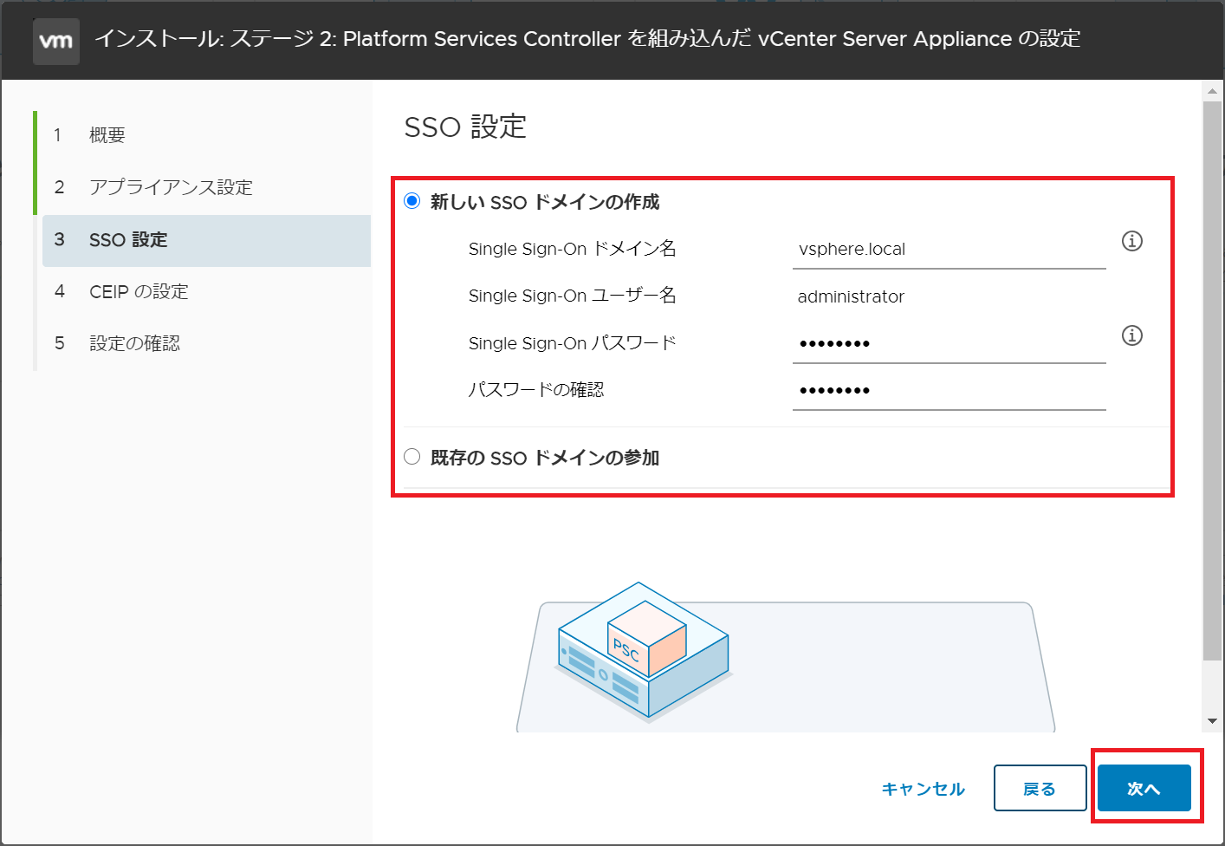Open step 3 SSO 設定
The image size is (1225, 846).
[x=206, y=240]
